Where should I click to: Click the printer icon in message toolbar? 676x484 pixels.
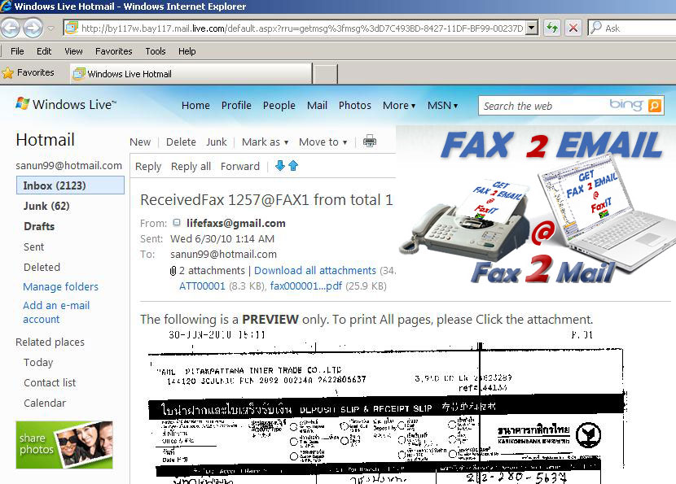[370, 142]
